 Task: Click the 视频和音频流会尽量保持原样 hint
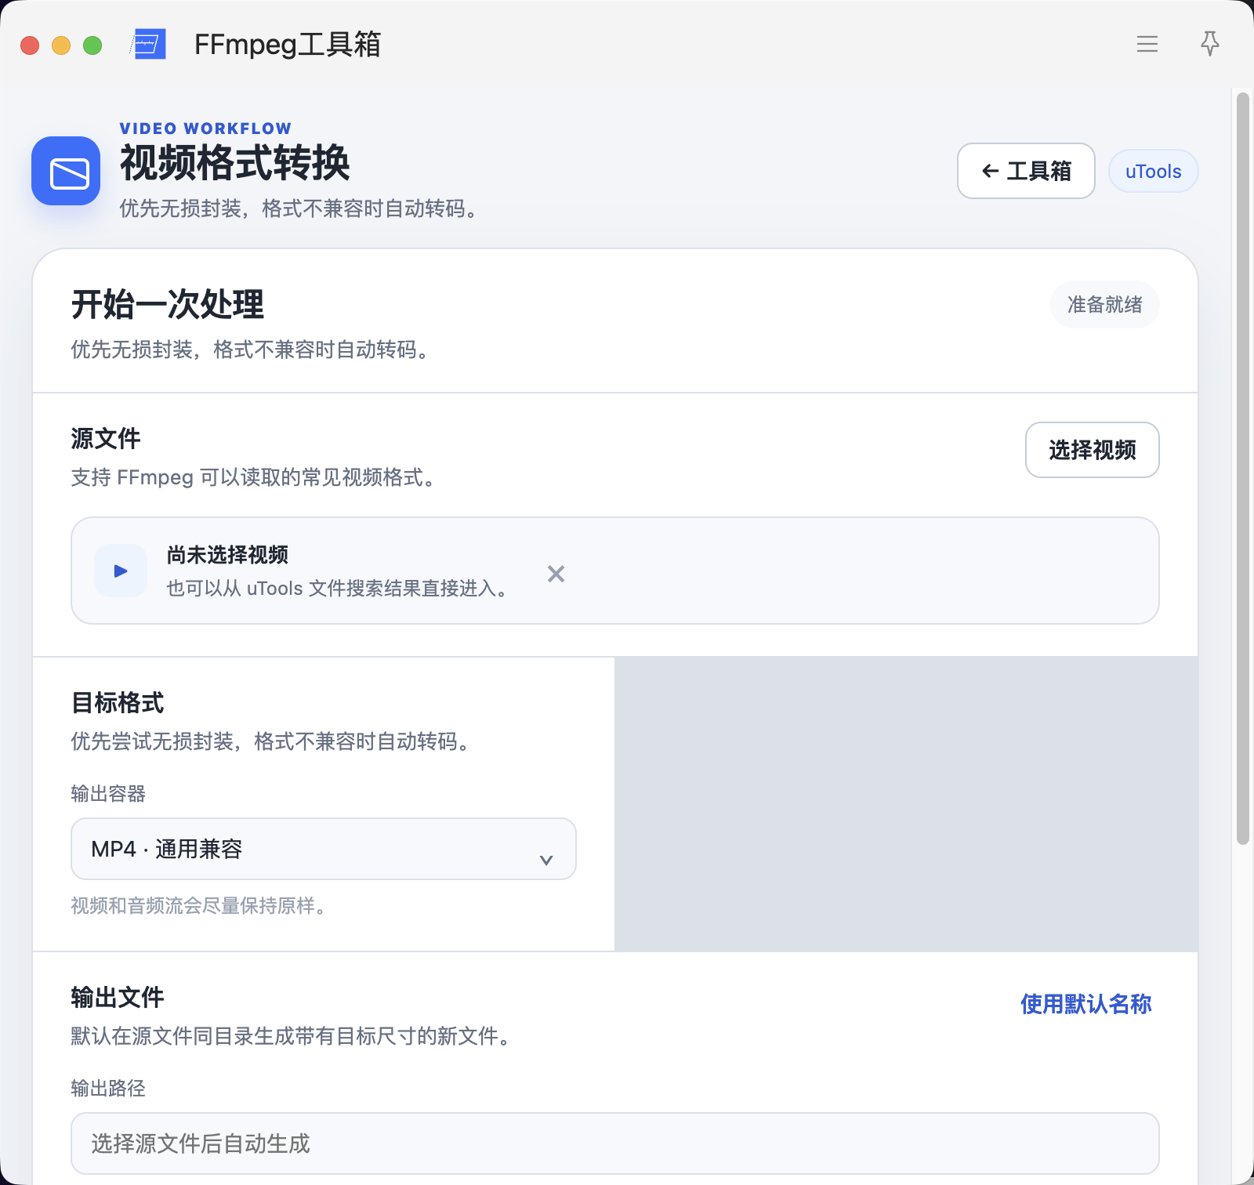[x=198, y=906]
